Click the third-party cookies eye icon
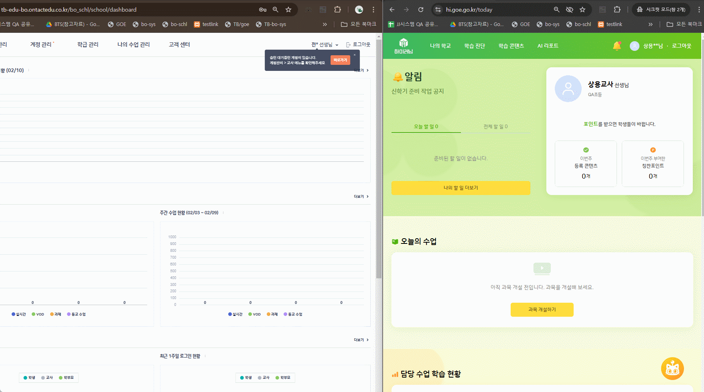Image resolution: width=704 pixels, height=392 pixels. click(569, 10)
